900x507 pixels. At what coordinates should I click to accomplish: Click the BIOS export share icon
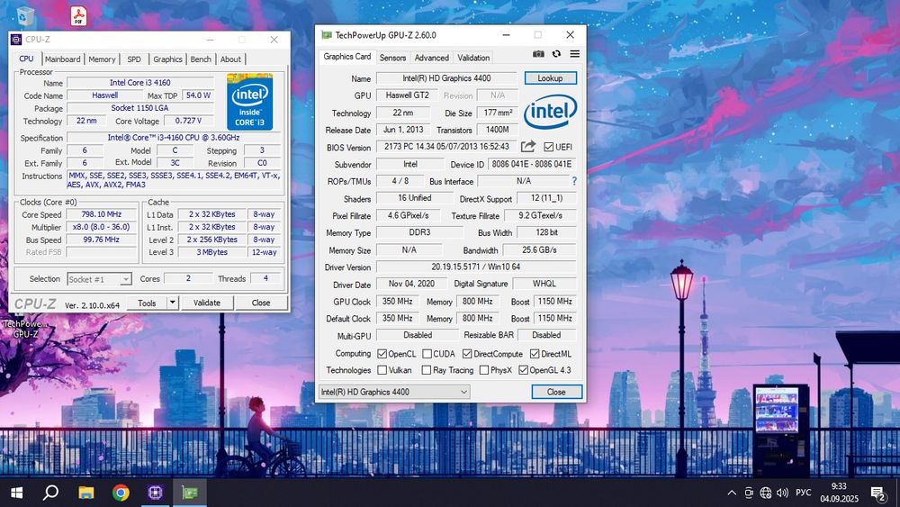(528, 147)
